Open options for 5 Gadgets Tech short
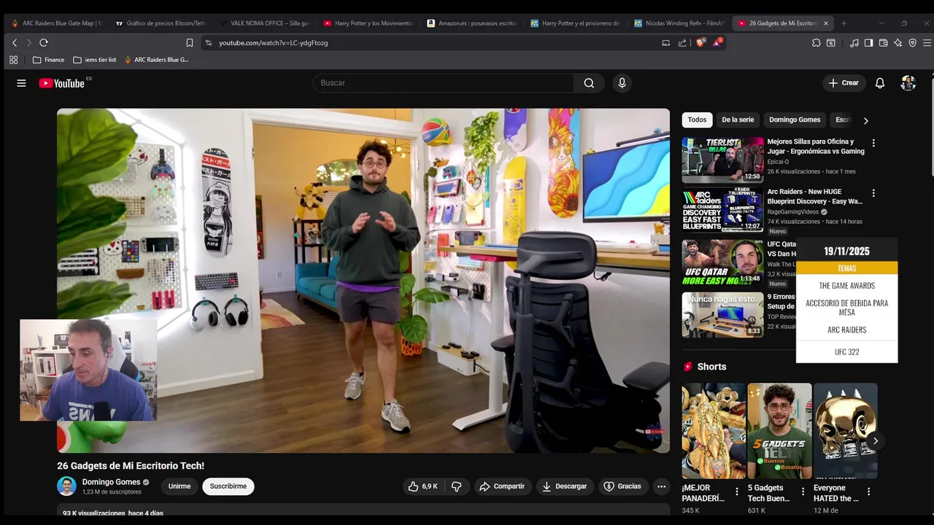 [x=803, y=492]
